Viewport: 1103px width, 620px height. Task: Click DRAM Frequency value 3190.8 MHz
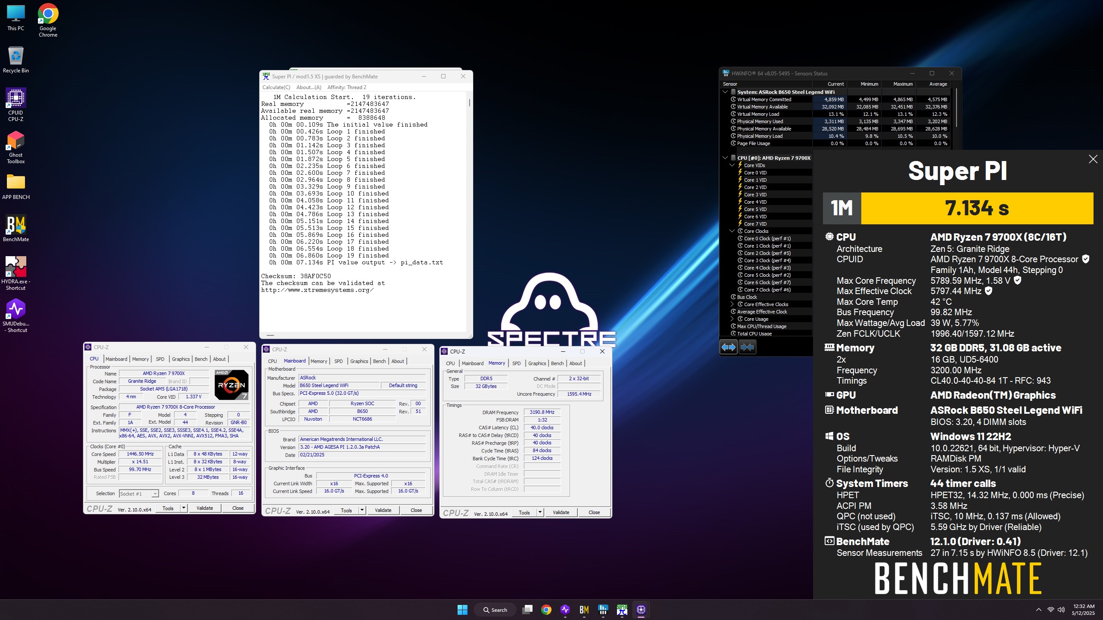point(542,412)
